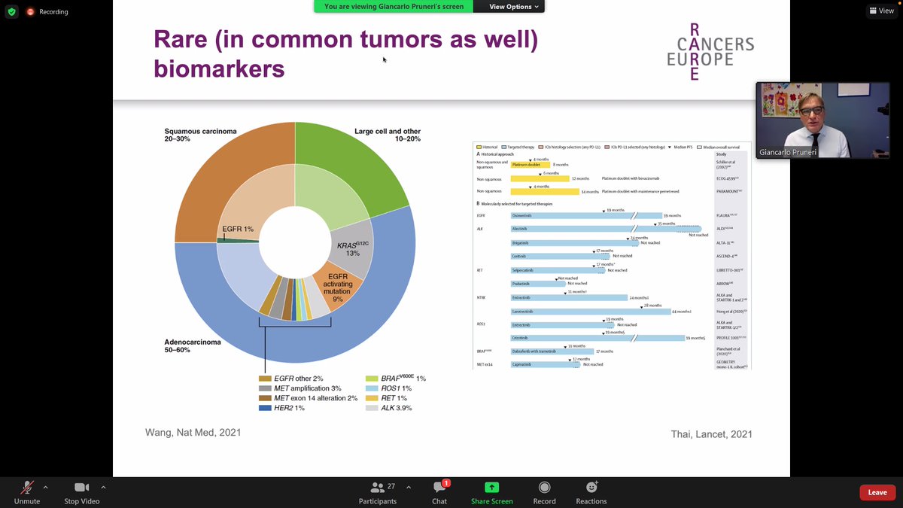Click the word 'biomarkers' in the title
This screenshot has width=903, height=508.
(219, 69)
